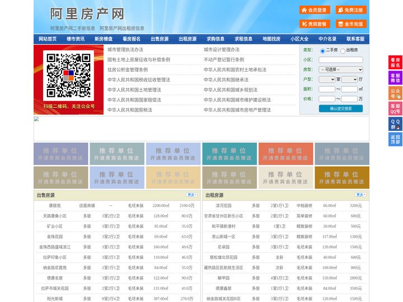Open 中介名录 in the navigation bar
Image resolution: width=403 pixels, height=302 pixels.
tap(327, 39)
